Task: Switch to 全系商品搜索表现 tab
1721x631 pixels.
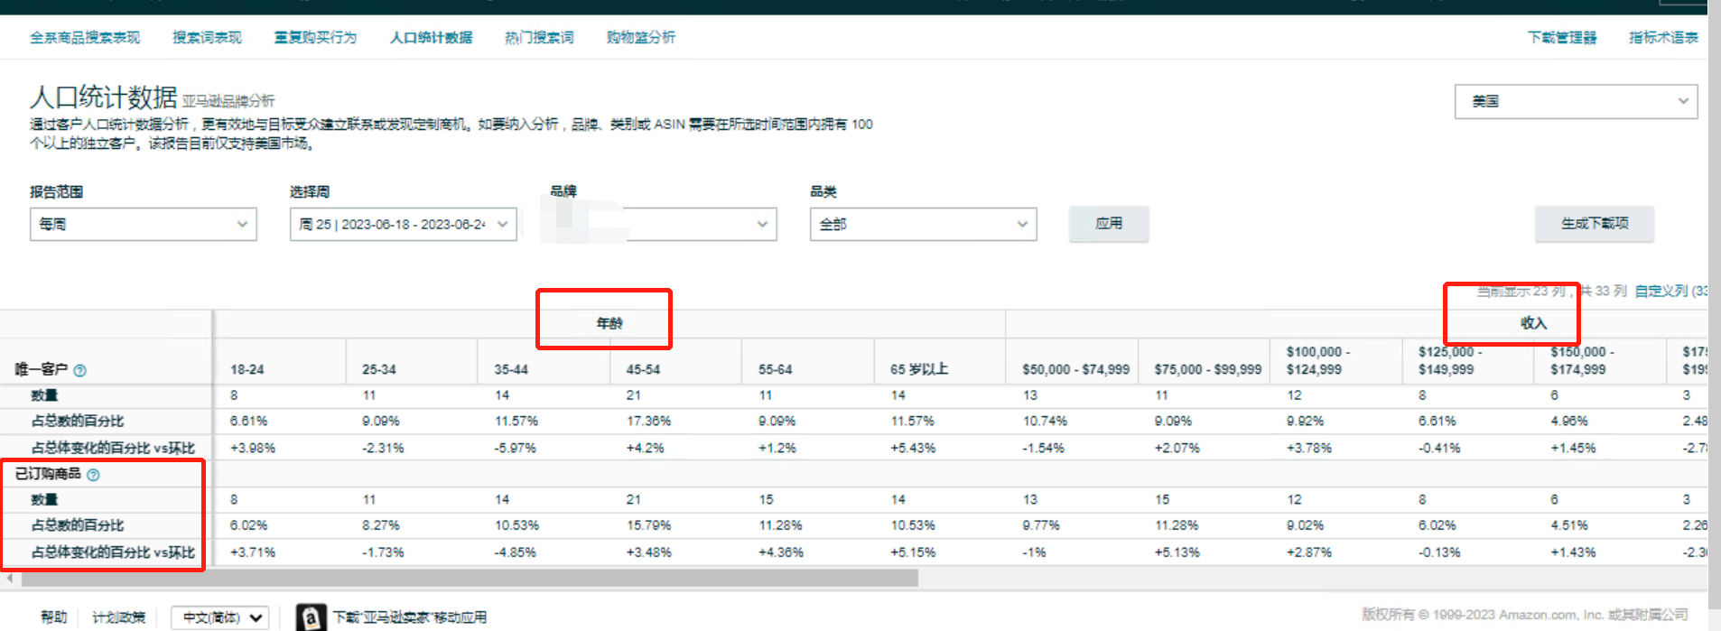Action: click(x=85, y=38)
